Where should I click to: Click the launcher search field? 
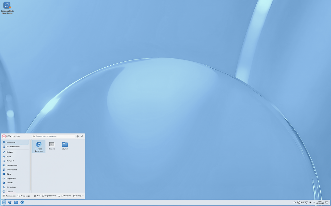(54, 136)
